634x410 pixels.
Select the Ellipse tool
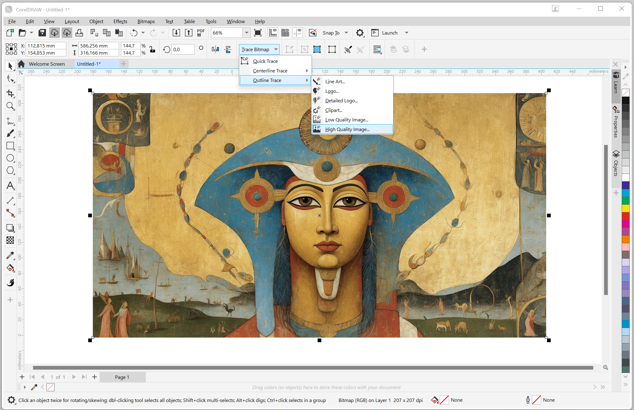(x=10, y=158)
